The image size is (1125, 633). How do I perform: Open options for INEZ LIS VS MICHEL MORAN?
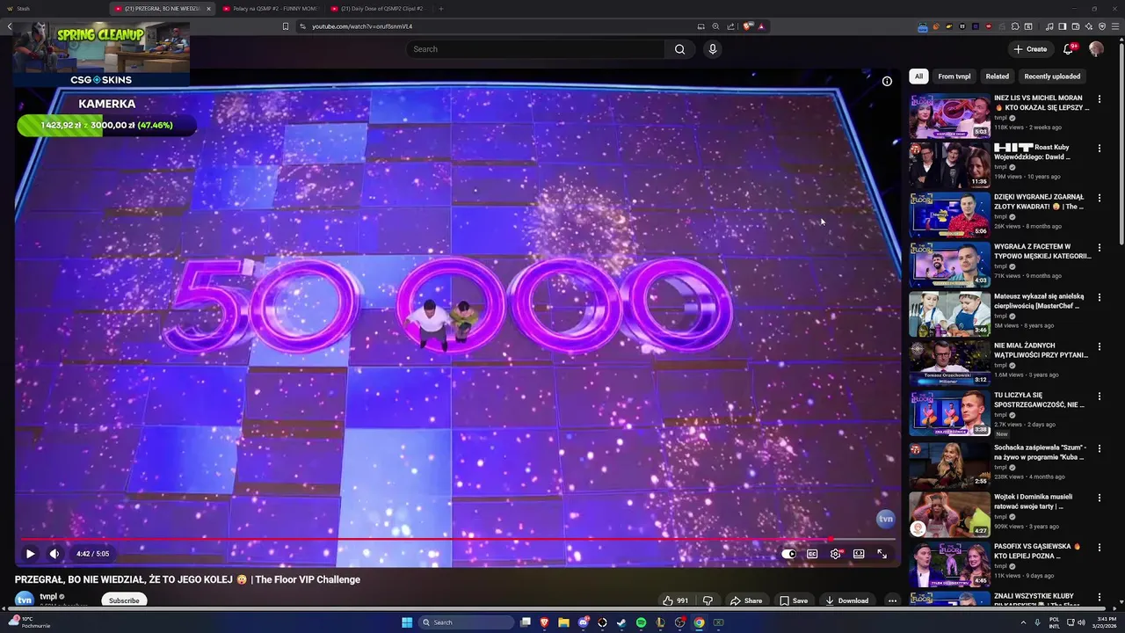[1099, 99]
